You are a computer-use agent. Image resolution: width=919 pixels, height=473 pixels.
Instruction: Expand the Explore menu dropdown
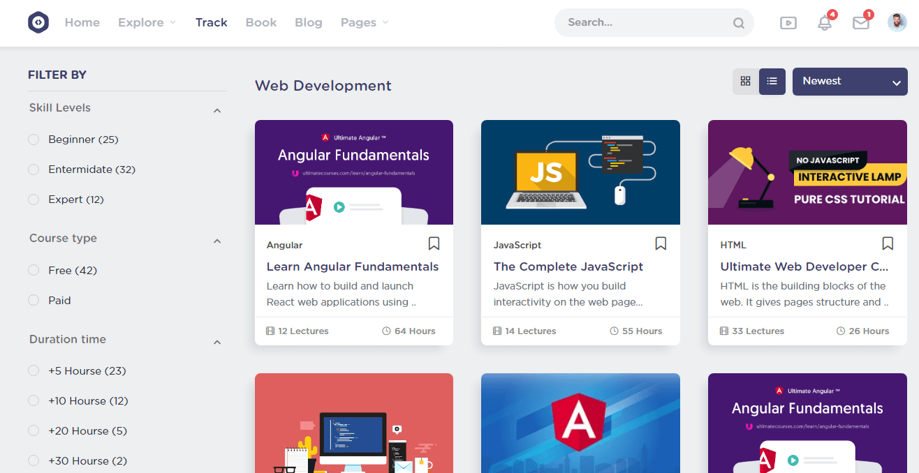tap(147, 22)
